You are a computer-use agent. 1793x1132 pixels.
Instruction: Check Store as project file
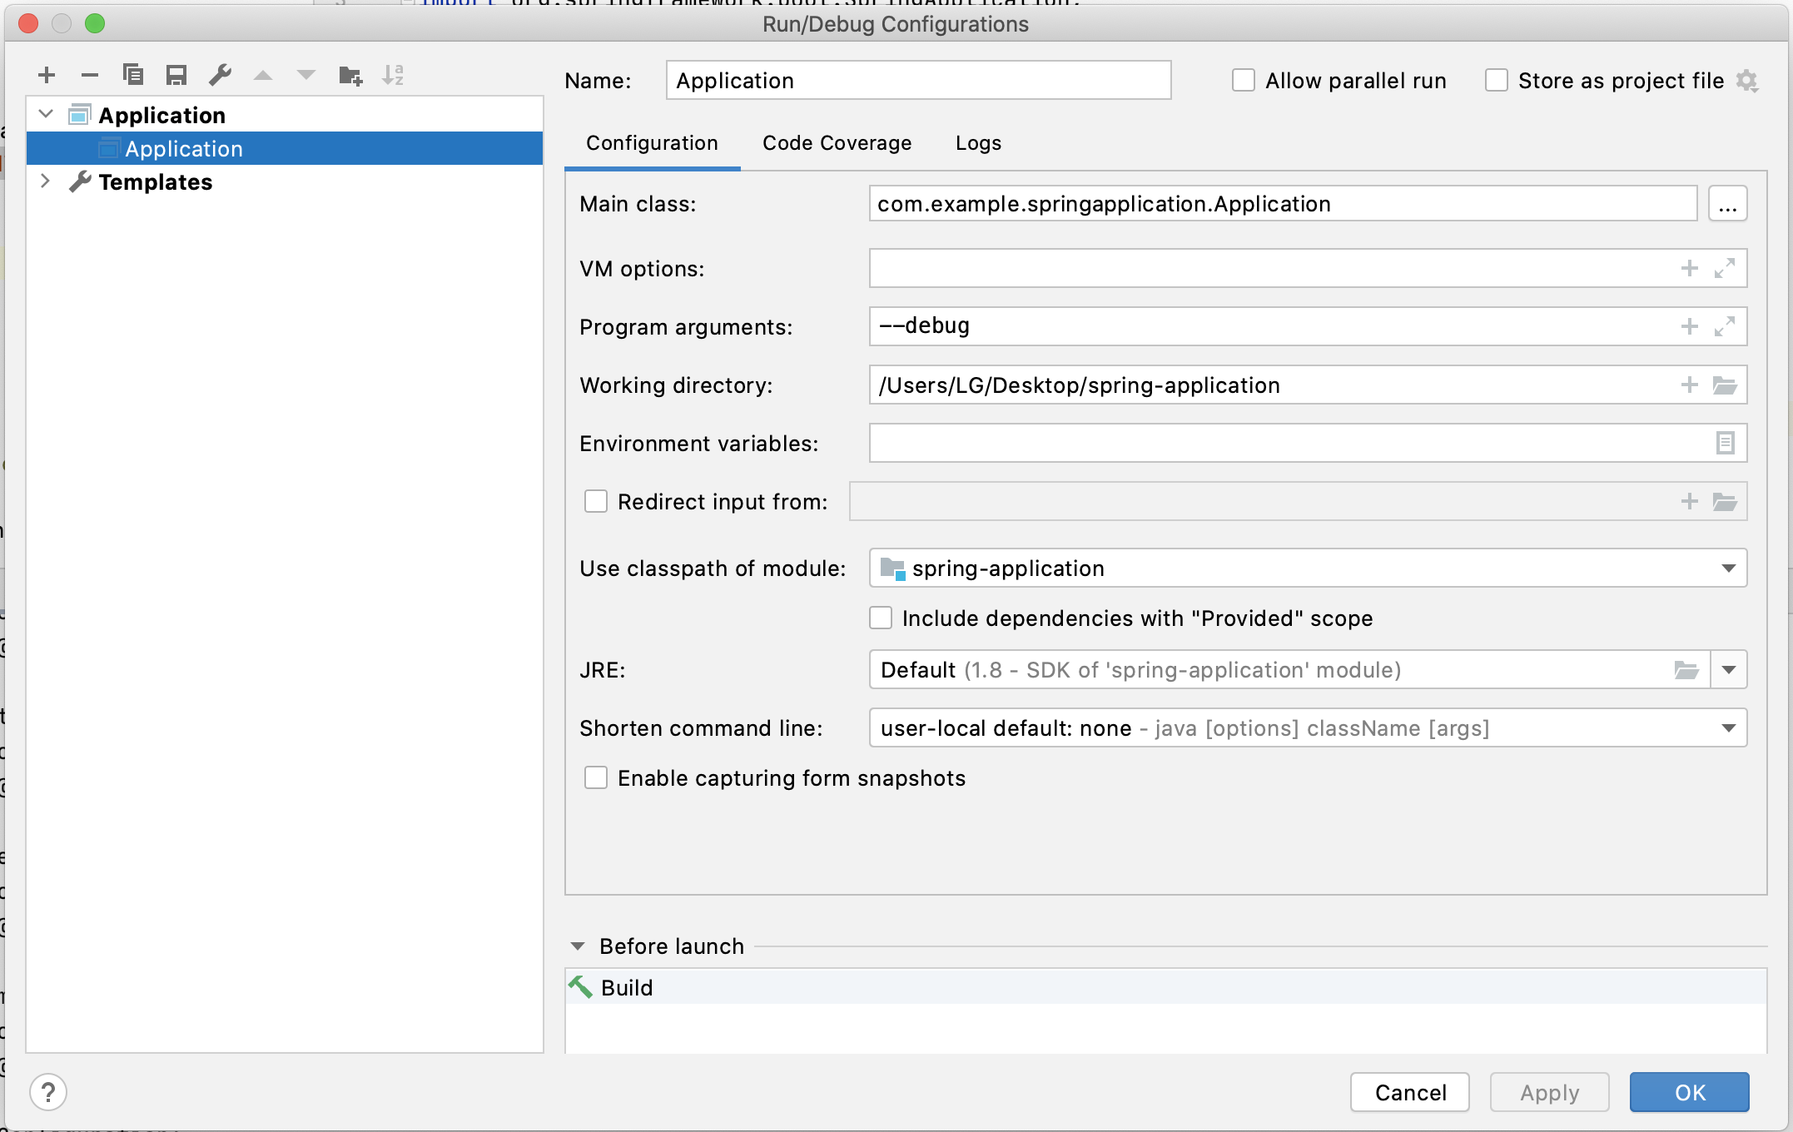1496,81
